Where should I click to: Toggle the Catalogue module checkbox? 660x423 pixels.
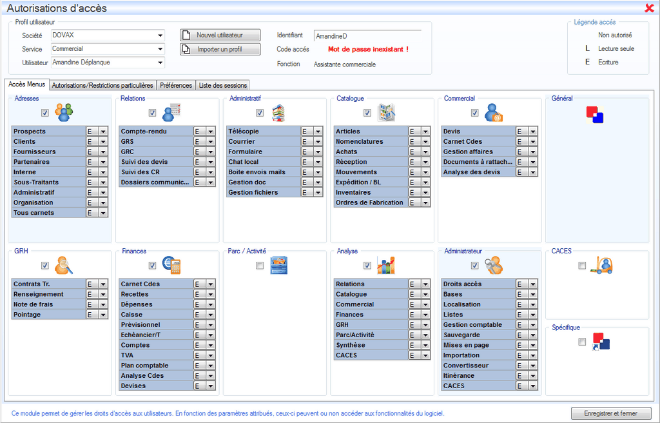point(367,113)
